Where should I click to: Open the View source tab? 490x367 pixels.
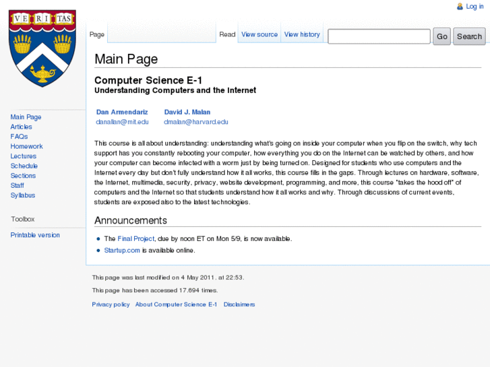[x=259, y=34]
